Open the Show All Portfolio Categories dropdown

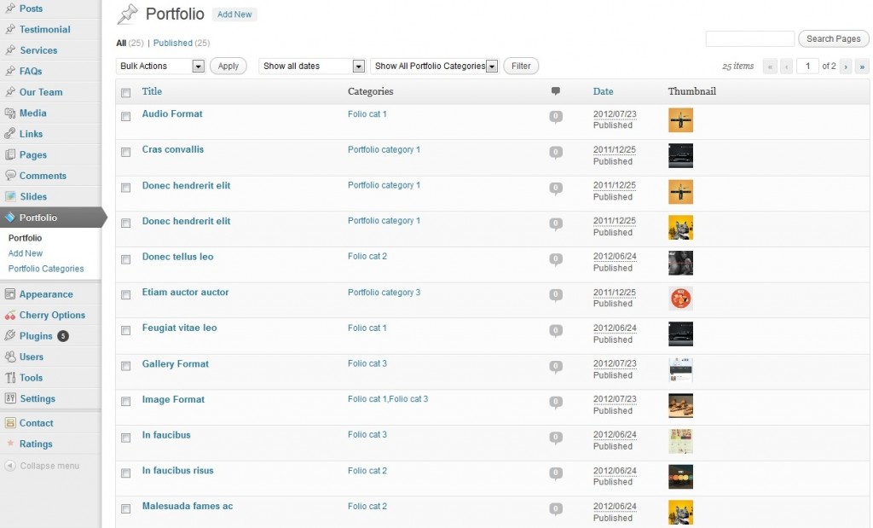(x=434, y=66)
